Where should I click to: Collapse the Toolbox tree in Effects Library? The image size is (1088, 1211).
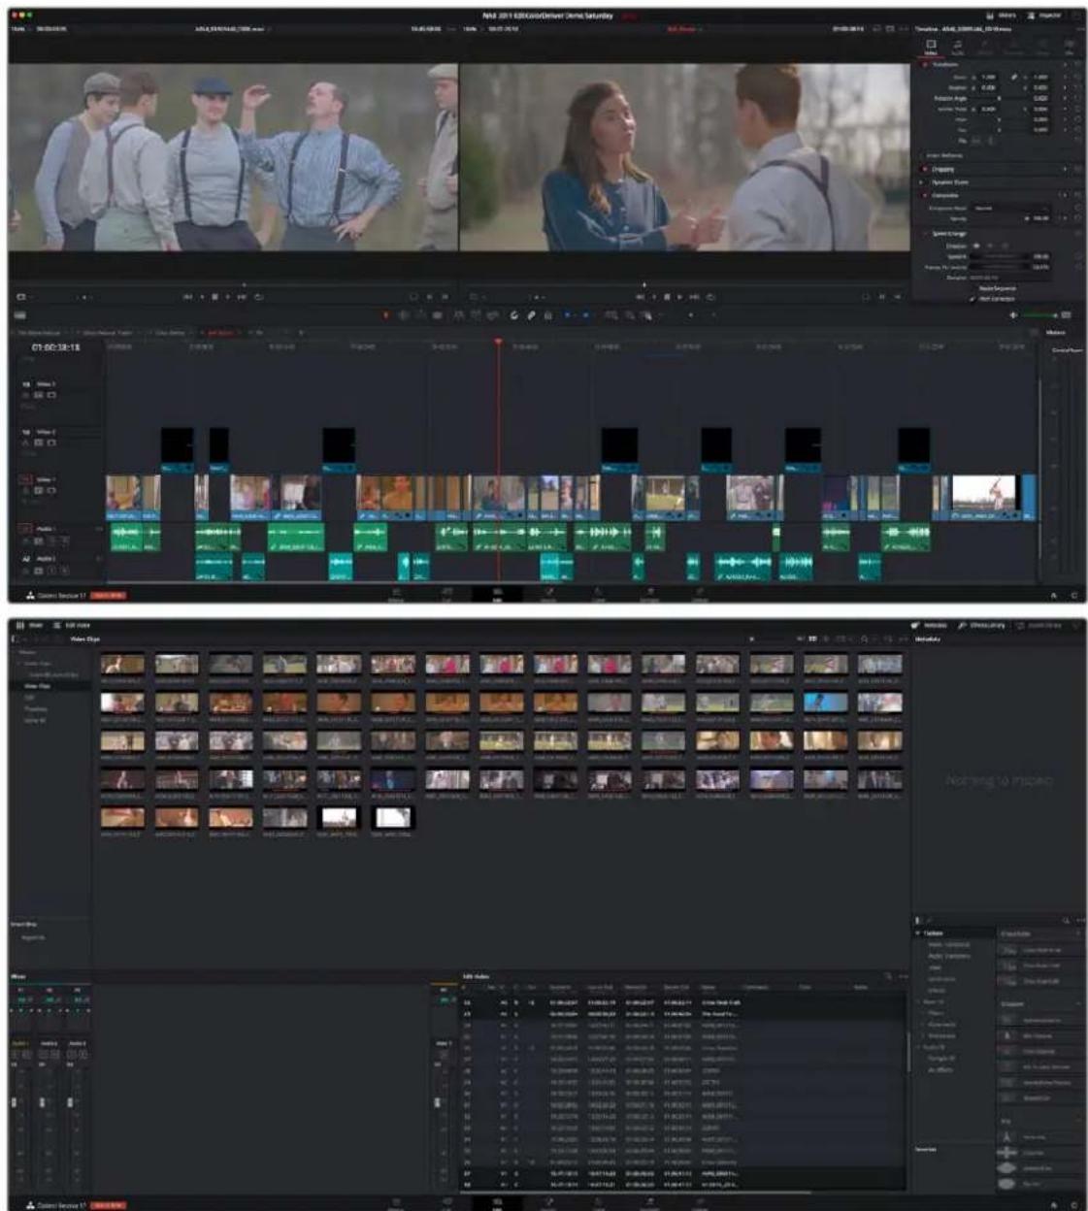click(x=918, y=933)
